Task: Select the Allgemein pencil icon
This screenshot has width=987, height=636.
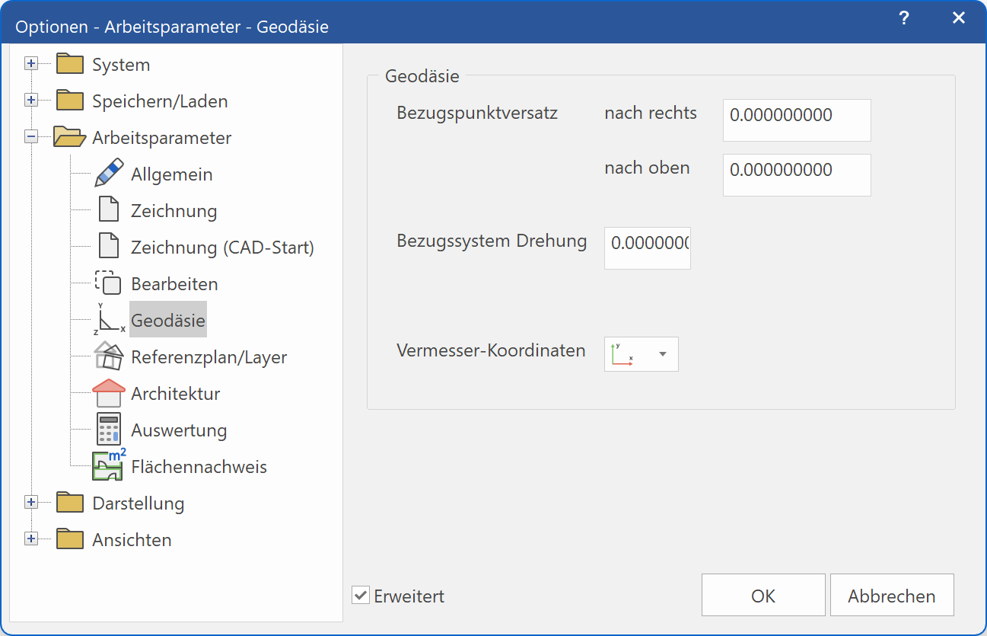Action: pyautogui.click(x=109, y=173)
